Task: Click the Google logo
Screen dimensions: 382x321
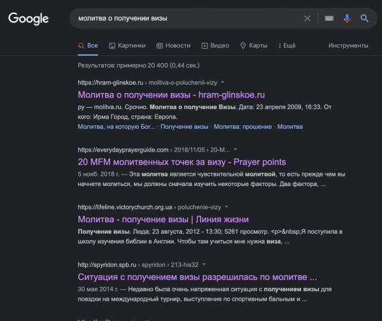Action: 29,18
